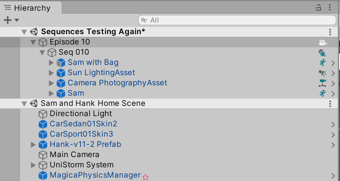
Task: Focus the Hierarchy search field
Action: [237, 20]
